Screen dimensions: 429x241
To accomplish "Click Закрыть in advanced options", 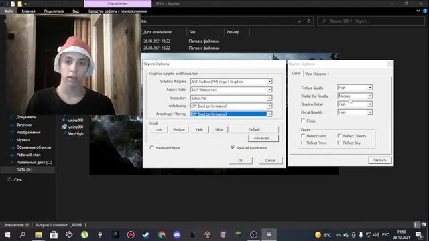I will click(x=380, y=160).
